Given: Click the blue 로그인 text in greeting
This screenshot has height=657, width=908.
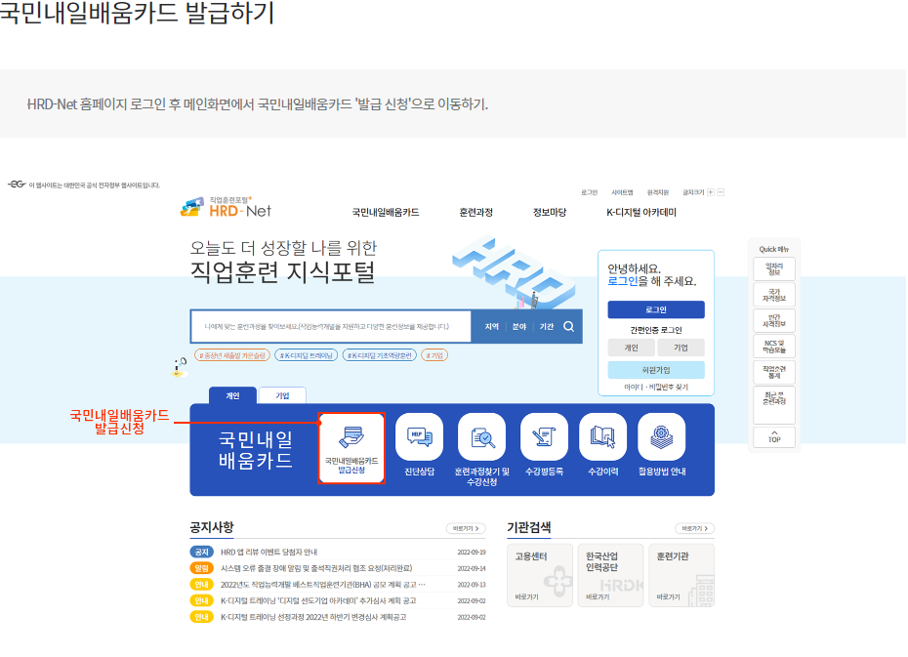Looking at the screenshot, I should click(623, 282).
